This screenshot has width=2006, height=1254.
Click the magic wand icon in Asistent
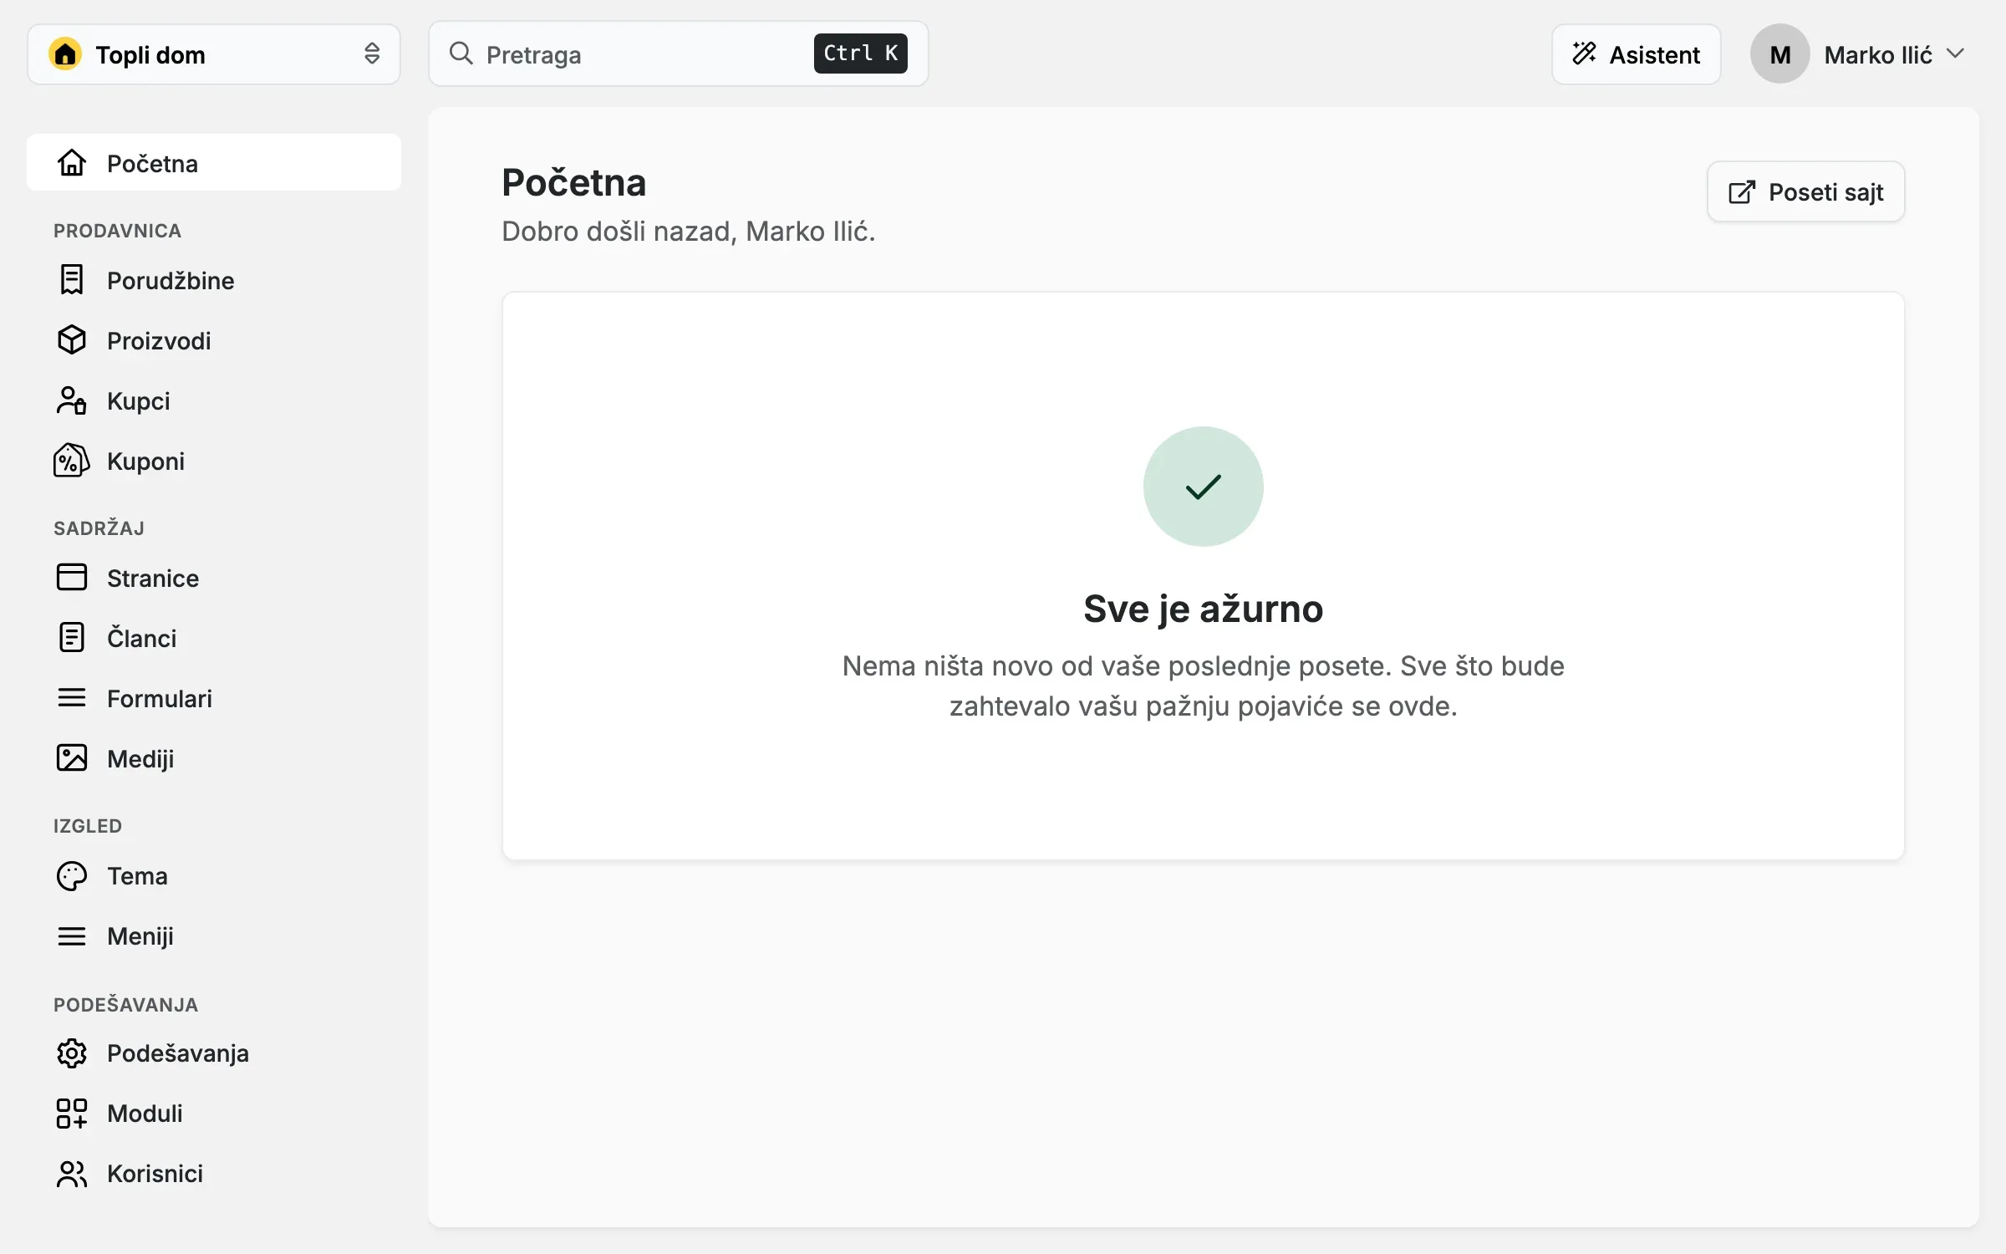click(x=1584, y=54)
